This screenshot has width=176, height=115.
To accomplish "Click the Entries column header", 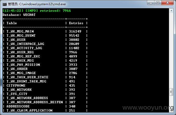I will 76,23.
